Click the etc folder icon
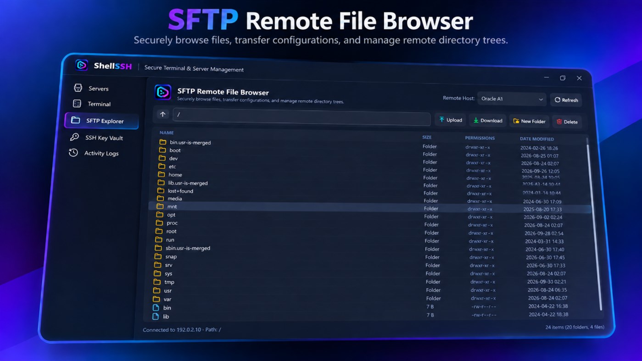 (x=162, y=166)
